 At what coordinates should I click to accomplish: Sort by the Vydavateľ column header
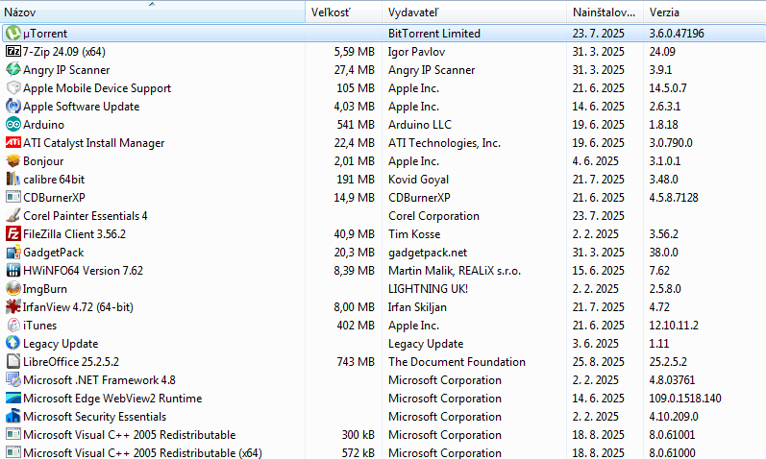coord(474,12)
